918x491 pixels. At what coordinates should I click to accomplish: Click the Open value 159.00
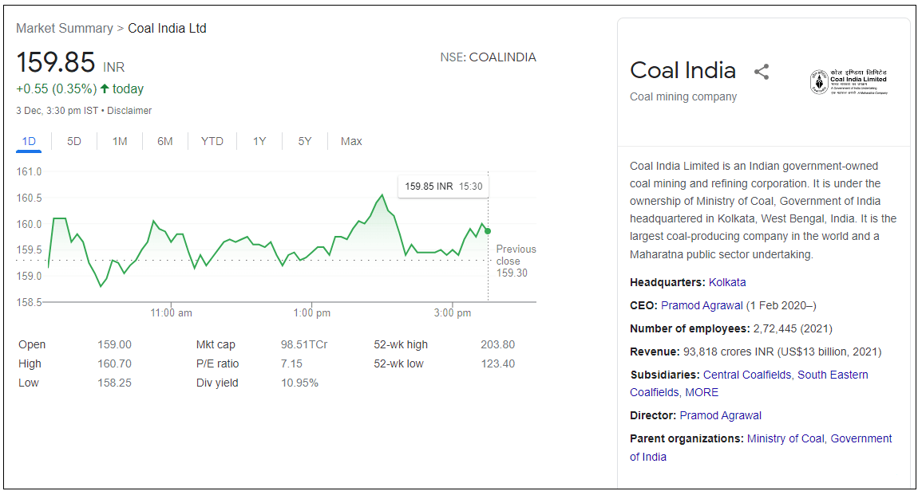click(x=114, y=344)
